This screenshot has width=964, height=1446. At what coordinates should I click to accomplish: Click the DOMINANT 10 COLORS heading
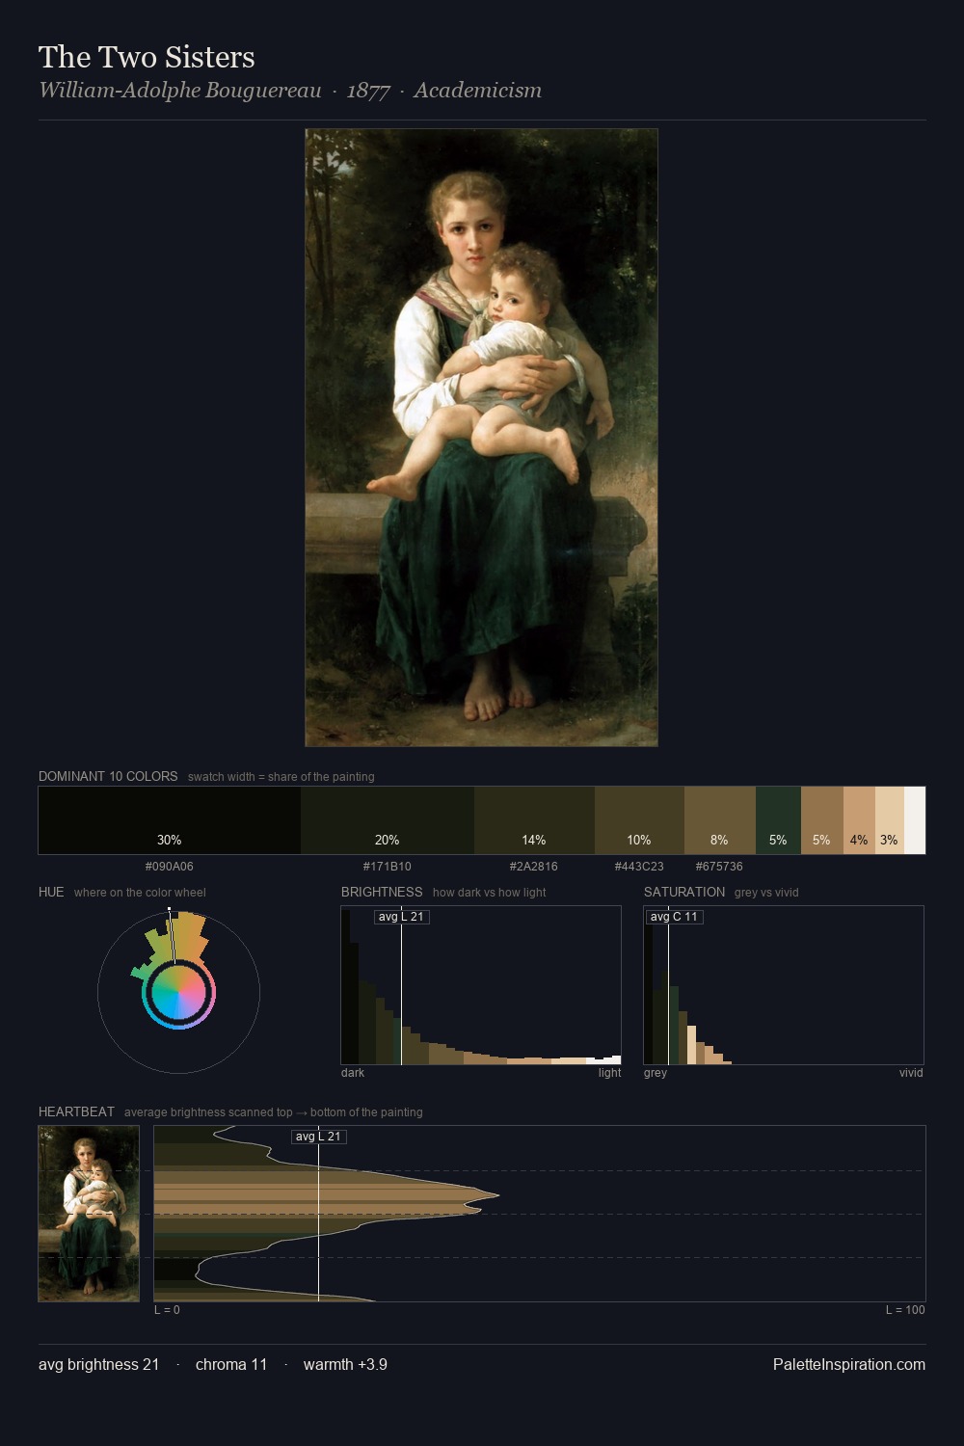[108, 776]
